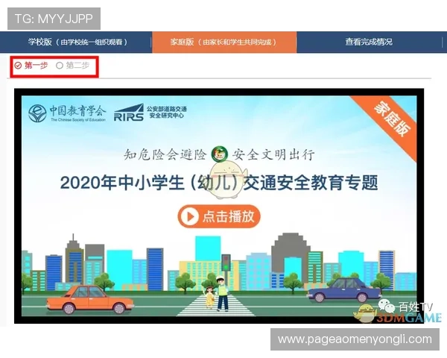Image resolution: width=447 pixels, height=358 pixels.
Task: Select the 第二步 step radio option
Action: pos(73,66)
